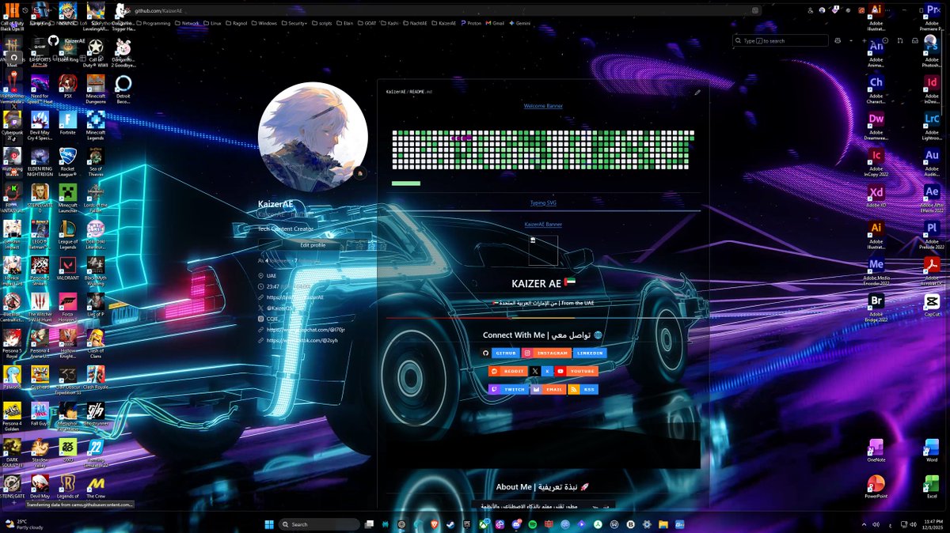Open the Adobe InDesign desktop icon
950x533 pixels.
pos(932,88)
